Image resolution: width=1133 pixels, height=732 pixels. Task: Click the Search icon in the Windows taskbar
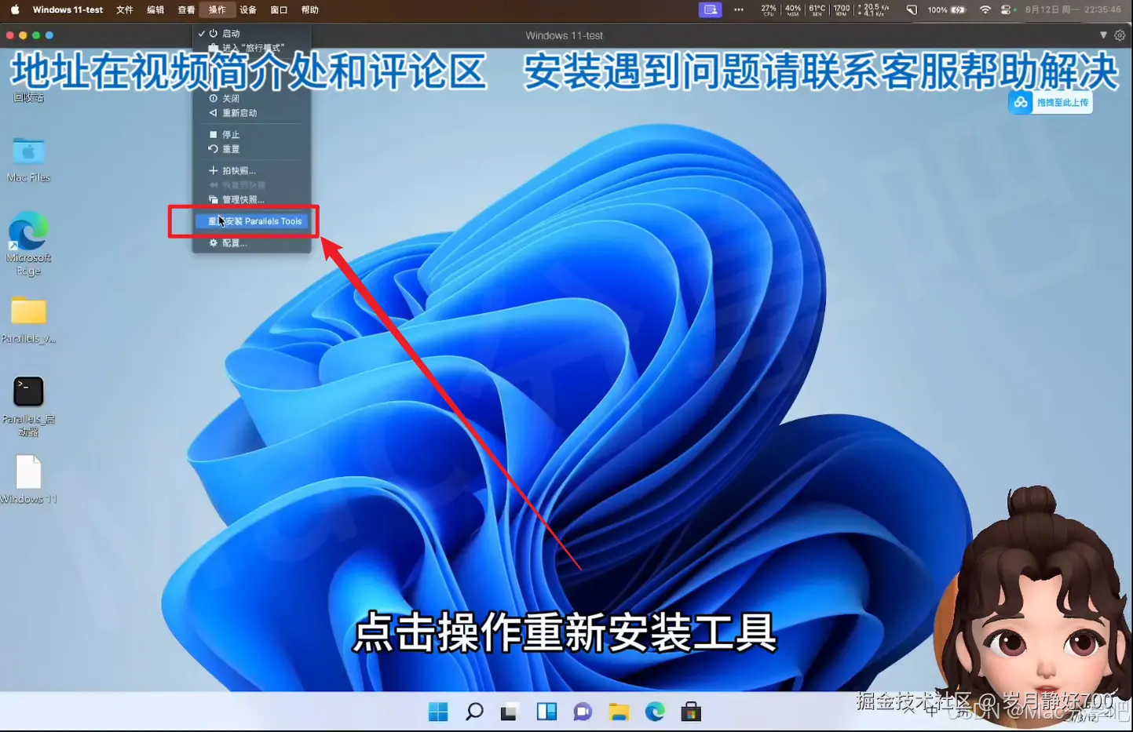[474, 712]
